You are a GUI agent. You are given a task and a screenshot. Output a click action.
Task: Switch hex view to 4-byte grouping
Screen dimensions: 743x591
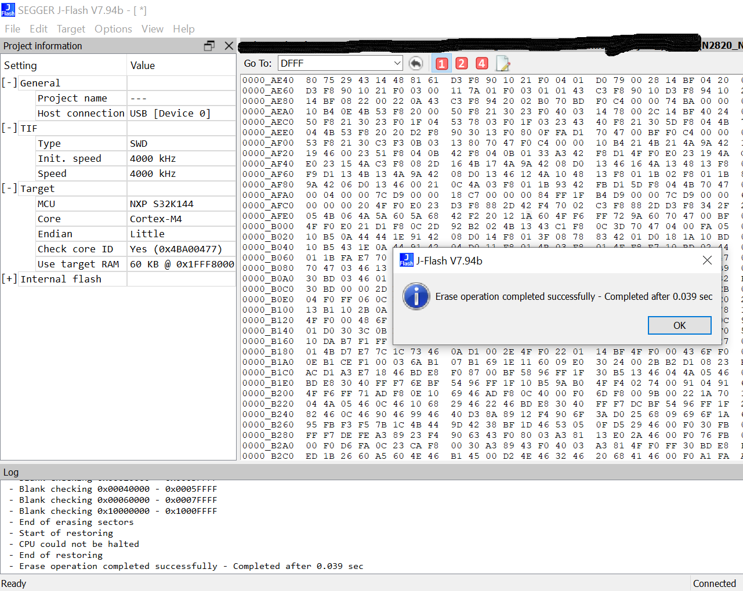pyautogui.click(x=481, y=63)
